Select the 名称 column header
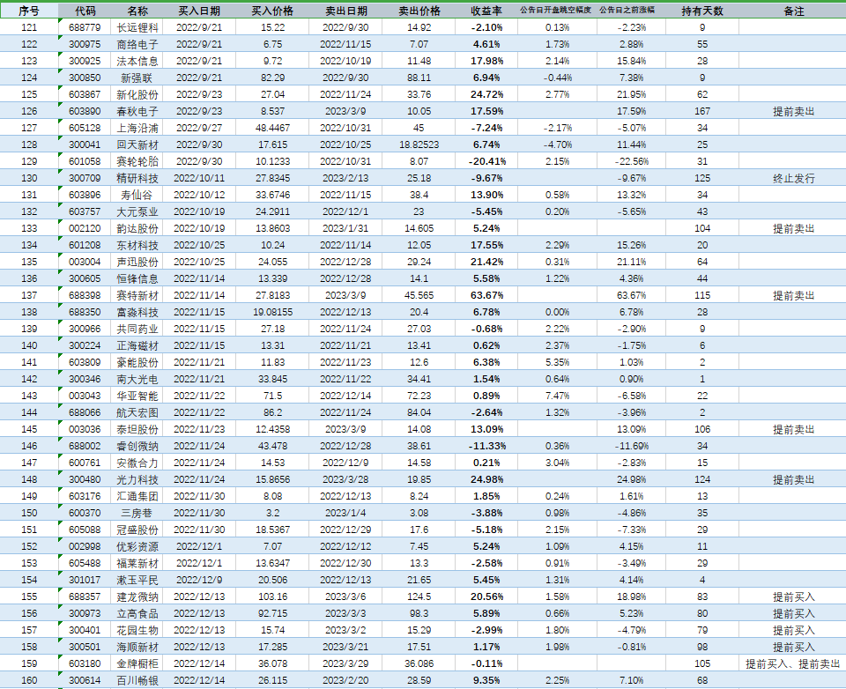 tap(137, 11)
